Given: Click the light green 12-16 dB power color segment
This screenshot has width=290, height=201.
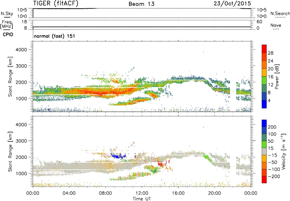Looking at the screenshot, I should pos(264,80).
